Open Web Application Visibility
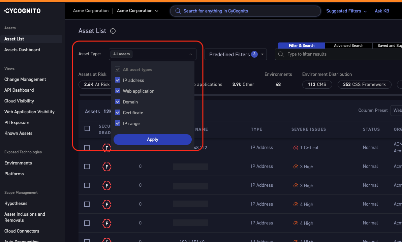Image resolution: width=402 pixels, height=242 pixels. (x=29, y=112)
